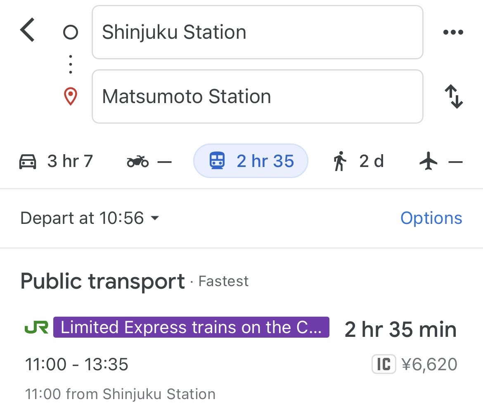Tap the IC fare ¥6,620 label
Viewport: 483px width, 416px height.
pos(414,364)
